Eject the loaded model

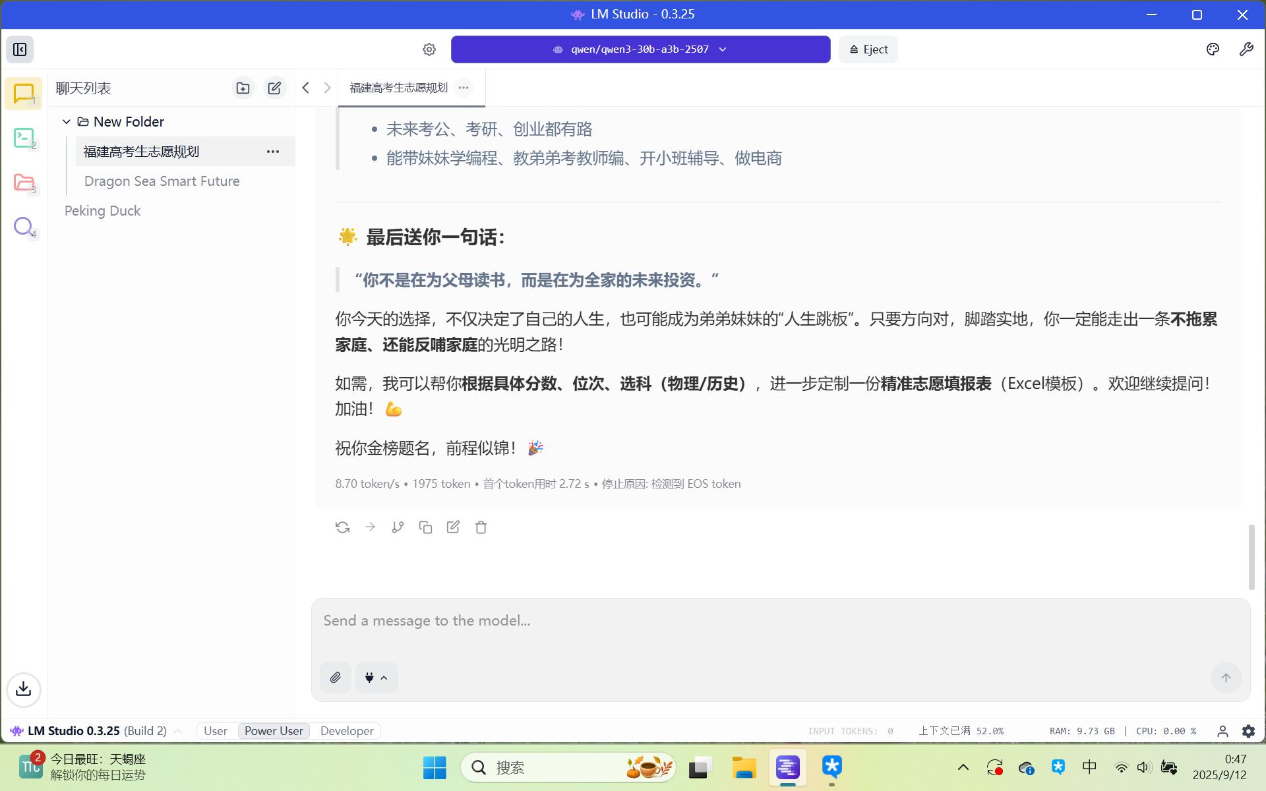tap(868, 49)
